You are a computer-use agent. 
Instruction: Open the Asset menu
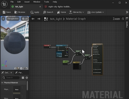27,2
